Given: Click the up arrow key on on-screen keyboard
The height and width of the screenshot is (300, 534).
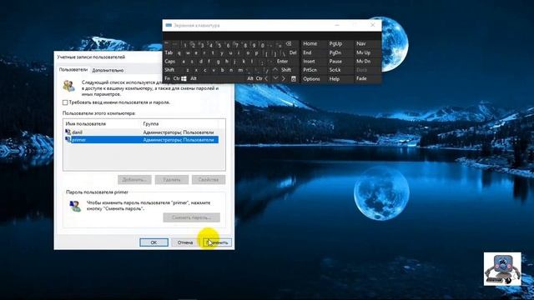Looking at the screenshot, I should pos(275,70).
